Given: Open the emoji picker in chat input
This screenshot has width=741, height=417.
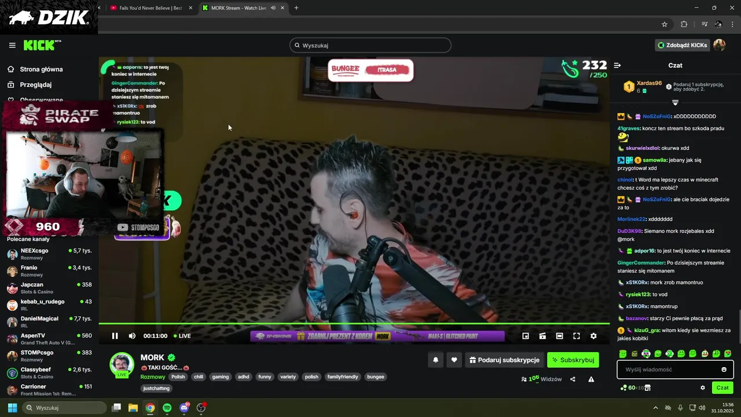Looking at the screenshot, I should pyautogui.click(x=724, y=370).
